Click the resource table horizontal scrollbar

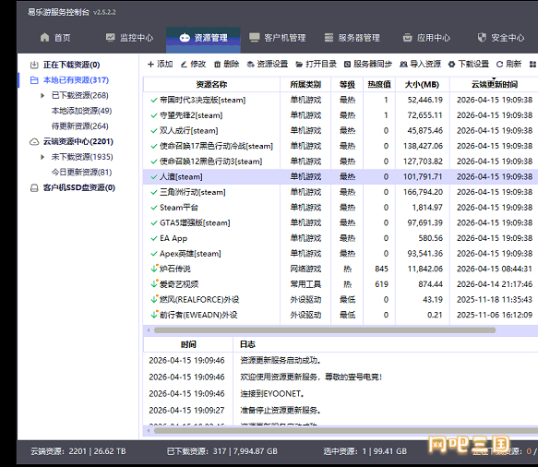325,330
